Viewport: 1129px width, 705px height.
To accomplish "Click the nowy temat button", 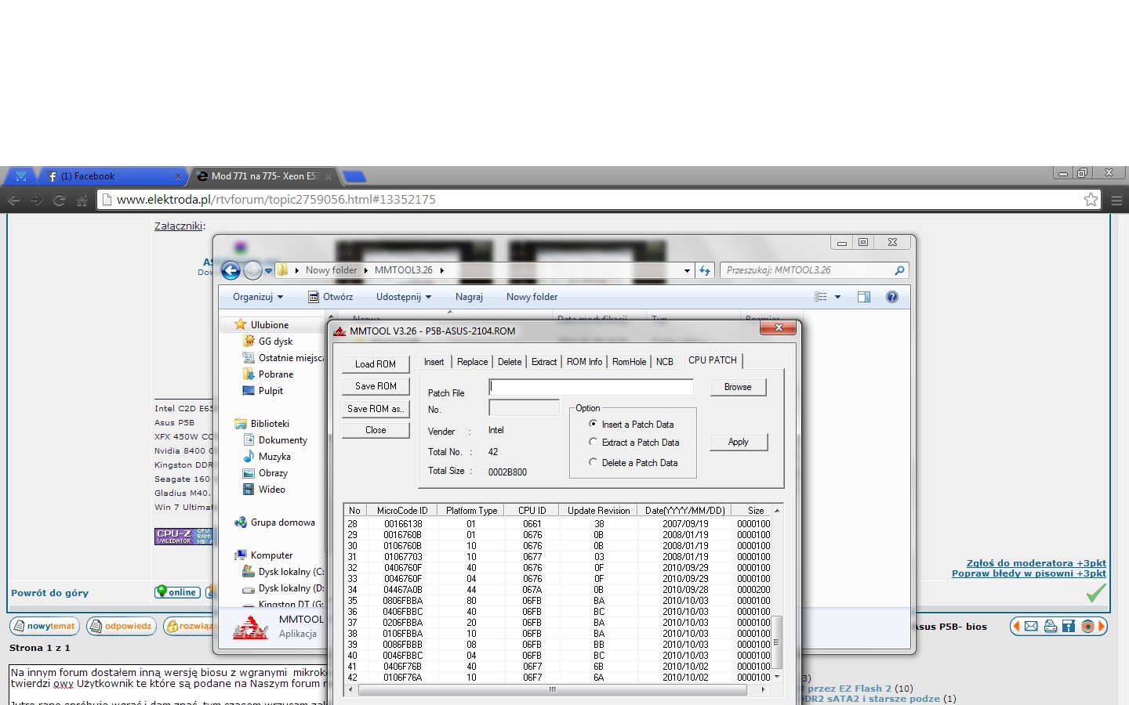I will click(x=45, y=627).
